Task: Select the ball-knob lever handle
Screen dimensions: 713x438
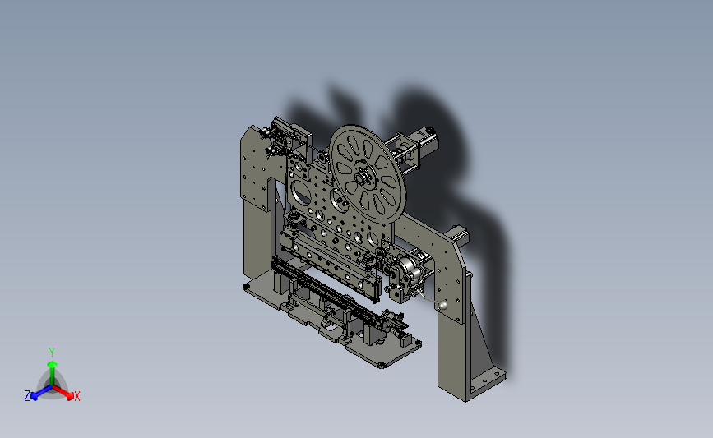Action: (442, 306)
